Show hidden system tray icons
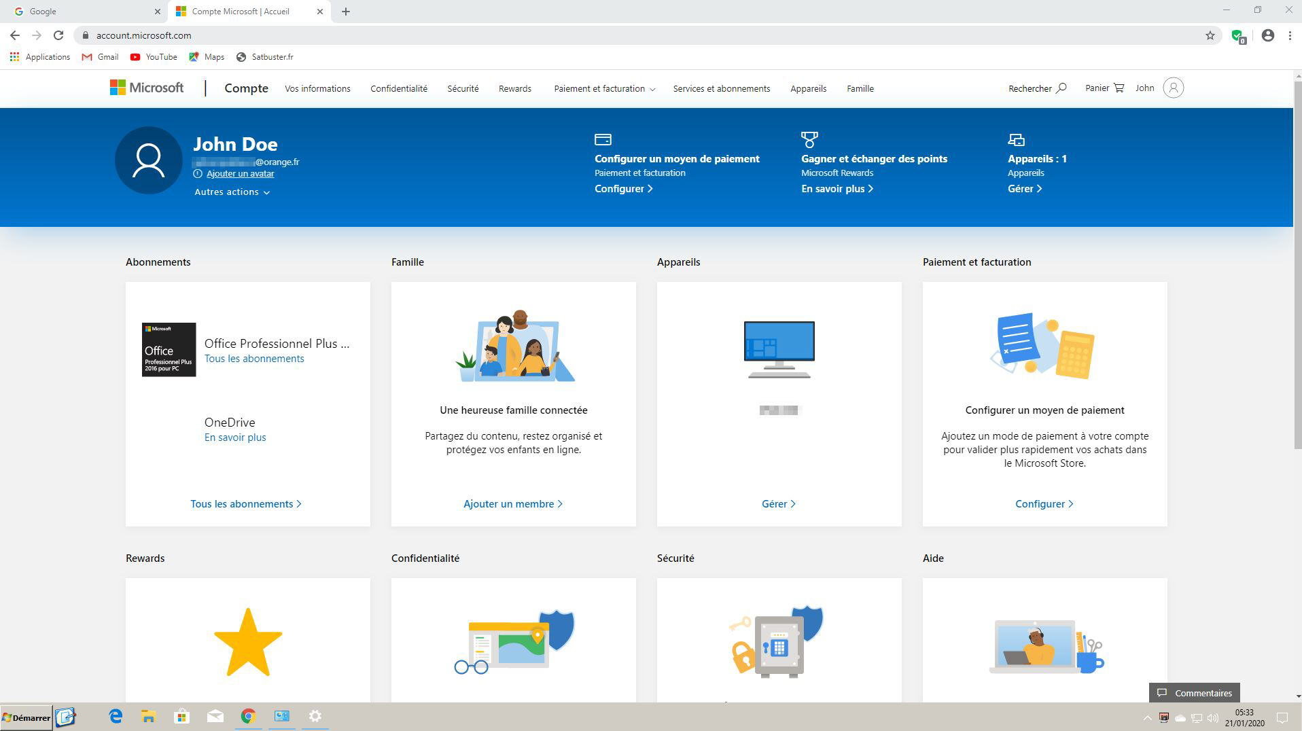Image resolution: width=1302 pixels, height=731 pixels. (x=1147, y=717)
